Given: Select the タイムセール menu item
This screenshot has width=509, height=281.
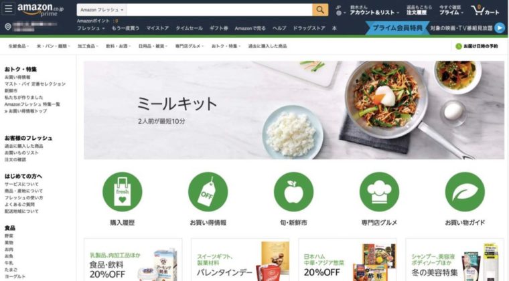Looking at the screenshot, I should pos(190,28).
